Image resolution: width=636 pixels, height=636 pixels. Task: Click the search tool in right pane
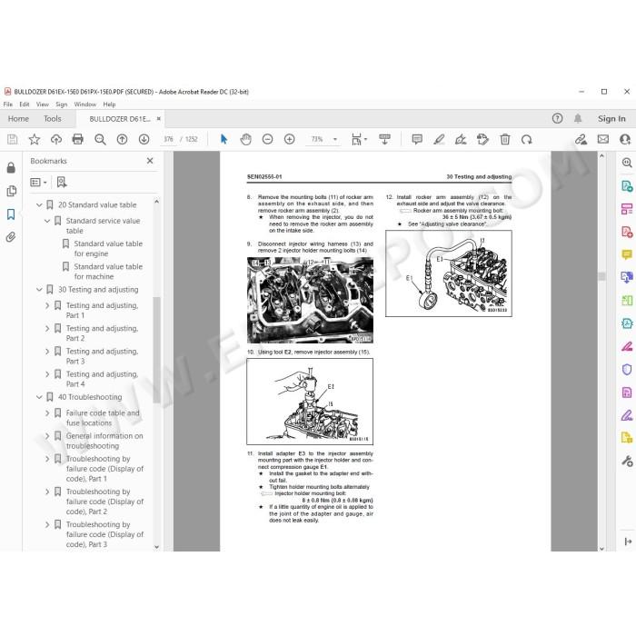click(x=627, y=163)
